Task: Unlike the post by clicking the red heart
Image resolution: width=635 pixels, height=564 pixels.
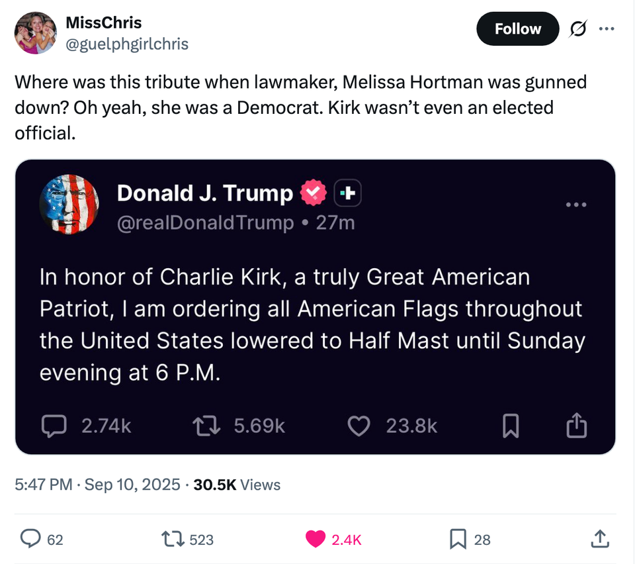Action: [x=317, y=540]
